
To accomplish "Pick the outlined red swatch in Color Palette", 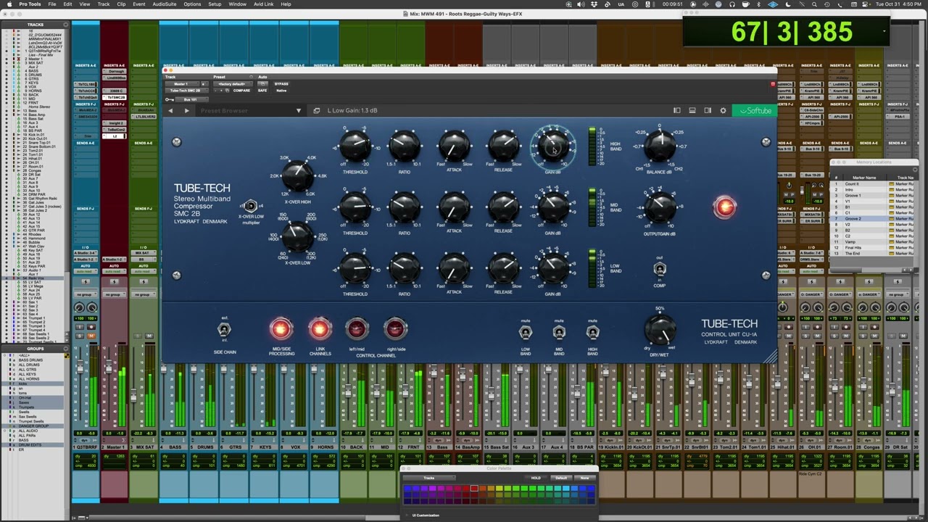I will (474, 488).
